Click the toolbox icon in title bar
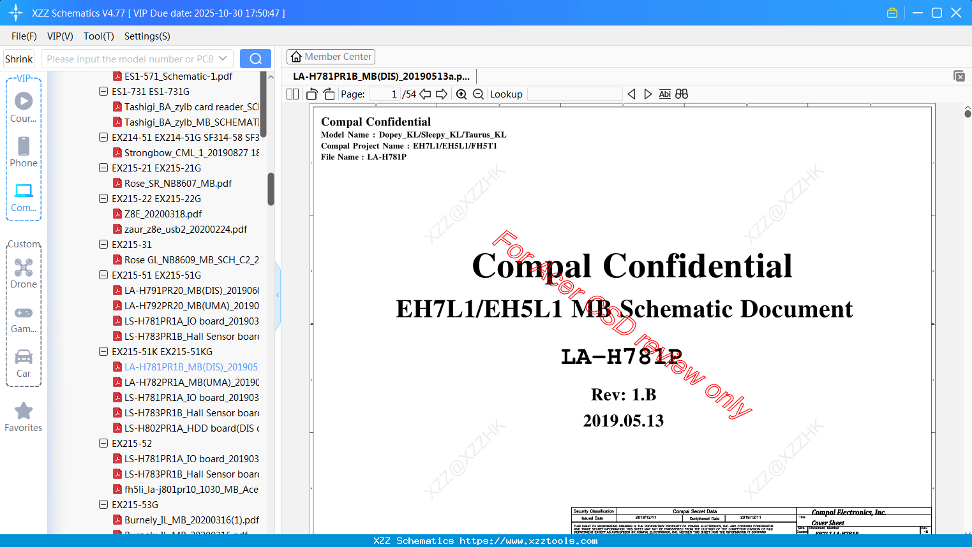This screenshot has height=547, width=972. point(892,13)
